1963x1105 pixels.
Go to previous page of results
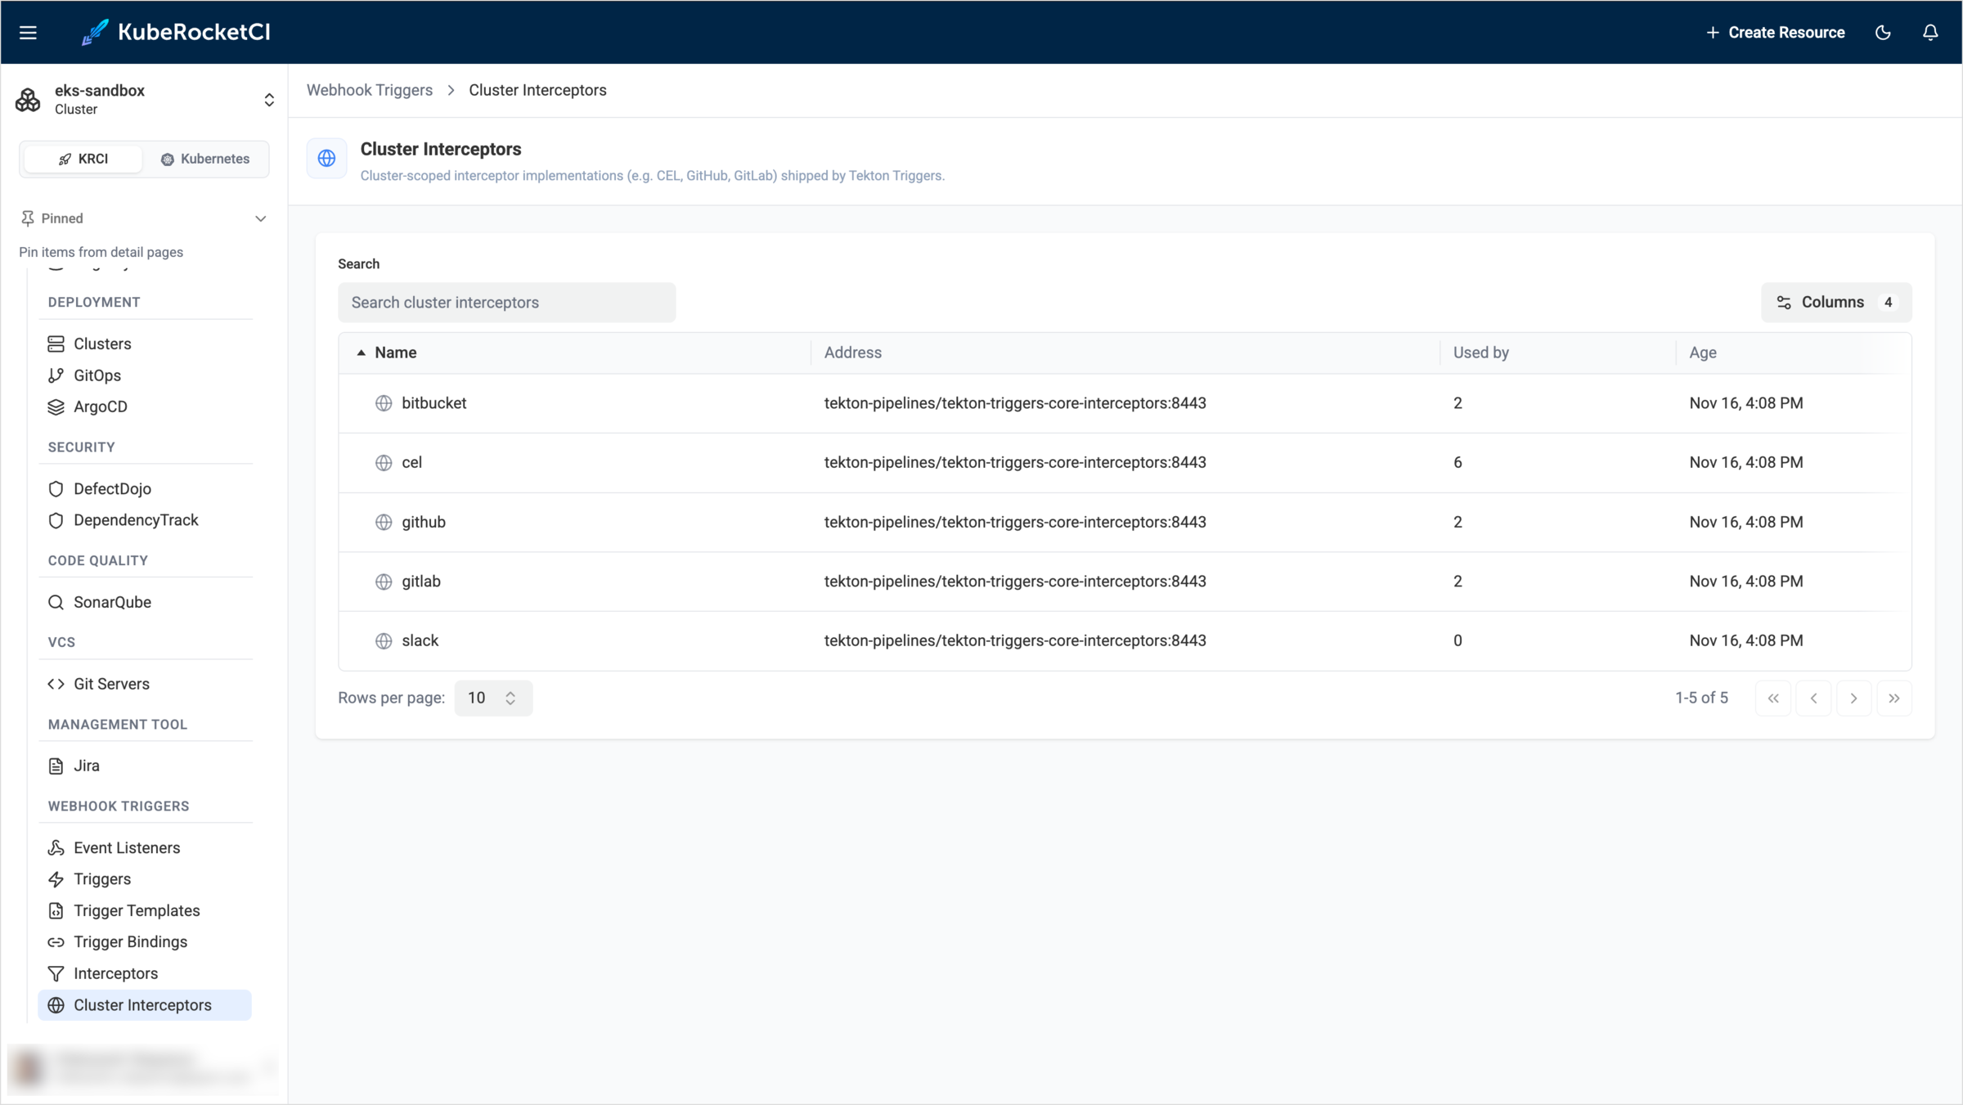click(1813, 698)
